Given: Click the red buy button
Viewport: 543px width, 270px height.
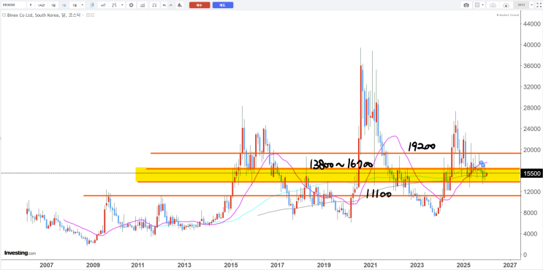Looking at the screenshot, I should pos(200,5).
